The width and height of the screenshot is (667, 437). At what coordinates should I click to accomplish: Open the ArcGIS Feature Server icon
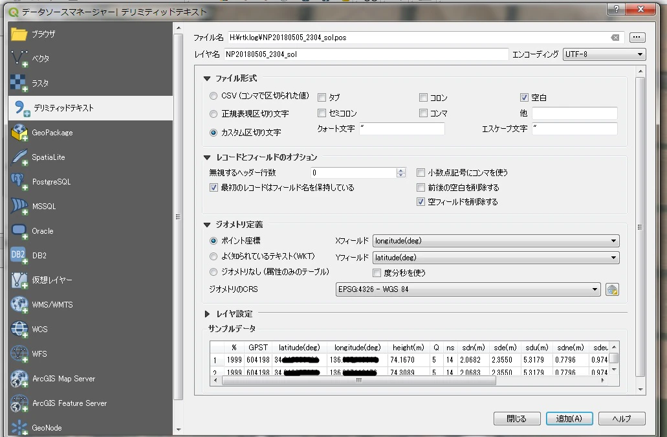click(x=19, y=403)
